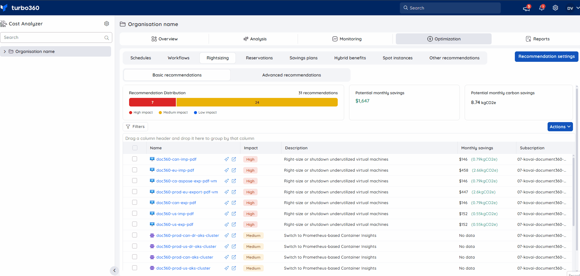
Task: Click sparkle icon for doc360-can-exp-pdf
Action: coord(226,203)
